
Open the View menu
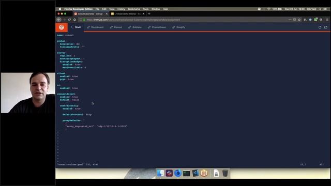click(112, 9)
